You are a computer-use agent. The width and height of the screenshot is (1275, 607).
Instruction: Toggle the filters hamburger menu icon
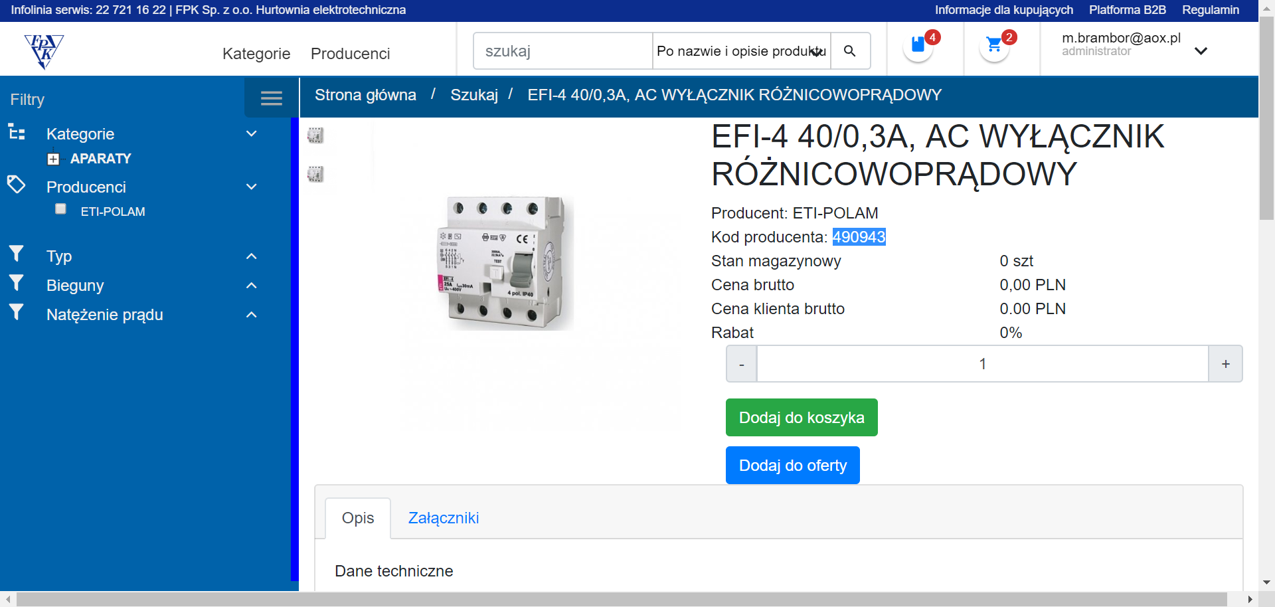271,98
